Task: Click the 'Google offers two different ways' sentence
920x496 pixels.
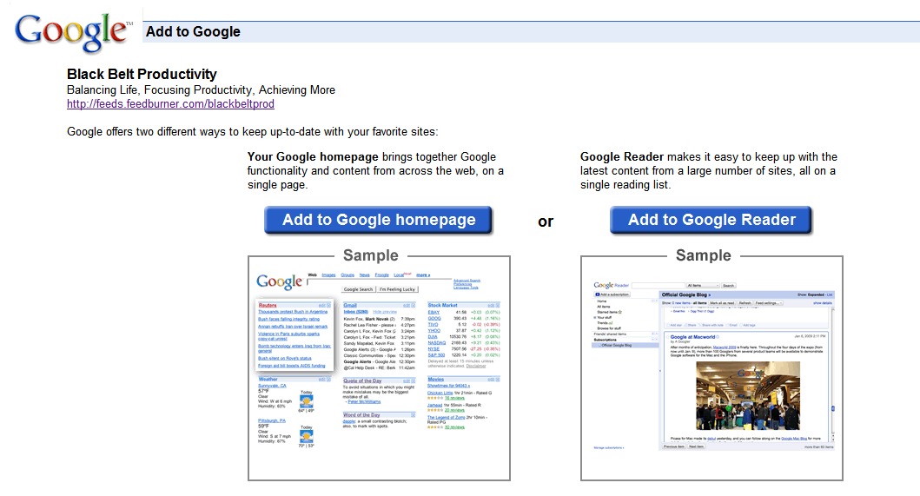Action: [x=252, y=131]
